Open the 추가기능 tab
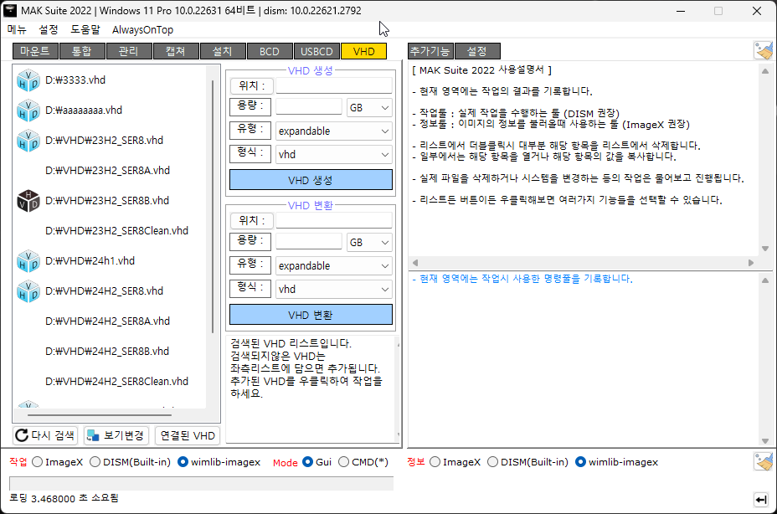777x514 pixels. pos(430,51)
